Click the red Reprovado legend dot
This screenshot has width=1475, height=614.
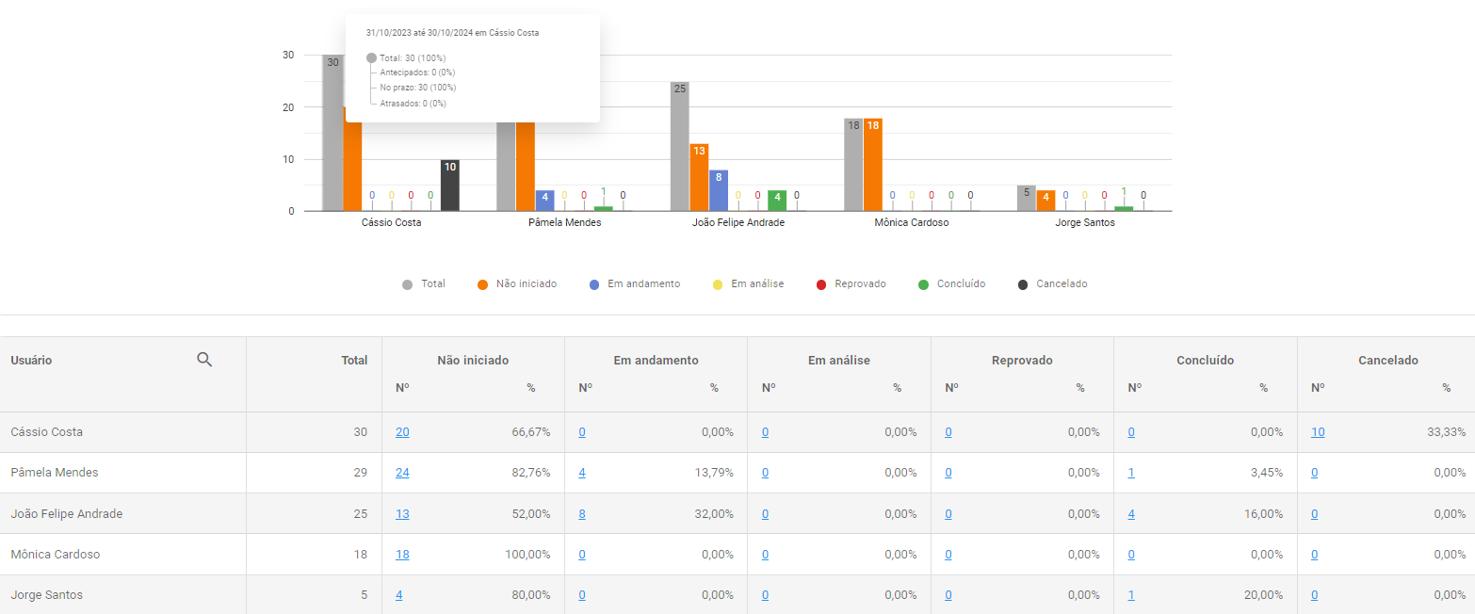(x=821, y=284)
